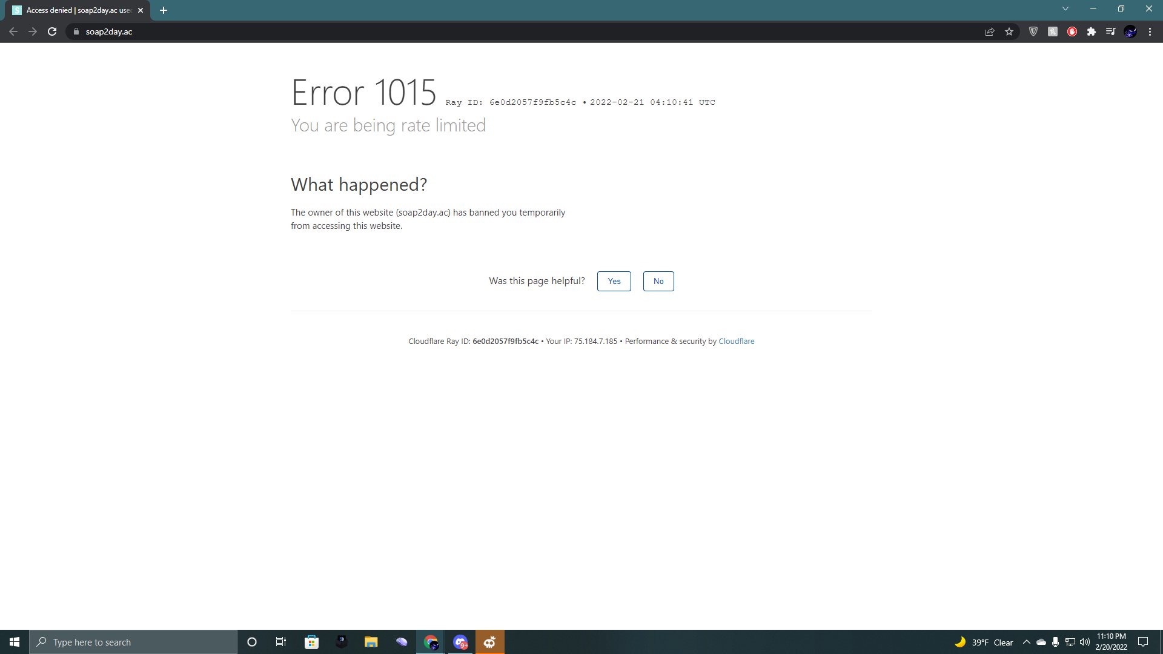Open the Chrome profile avatar
Viewport: 1163px width, 654px height.
point(1130,31)
